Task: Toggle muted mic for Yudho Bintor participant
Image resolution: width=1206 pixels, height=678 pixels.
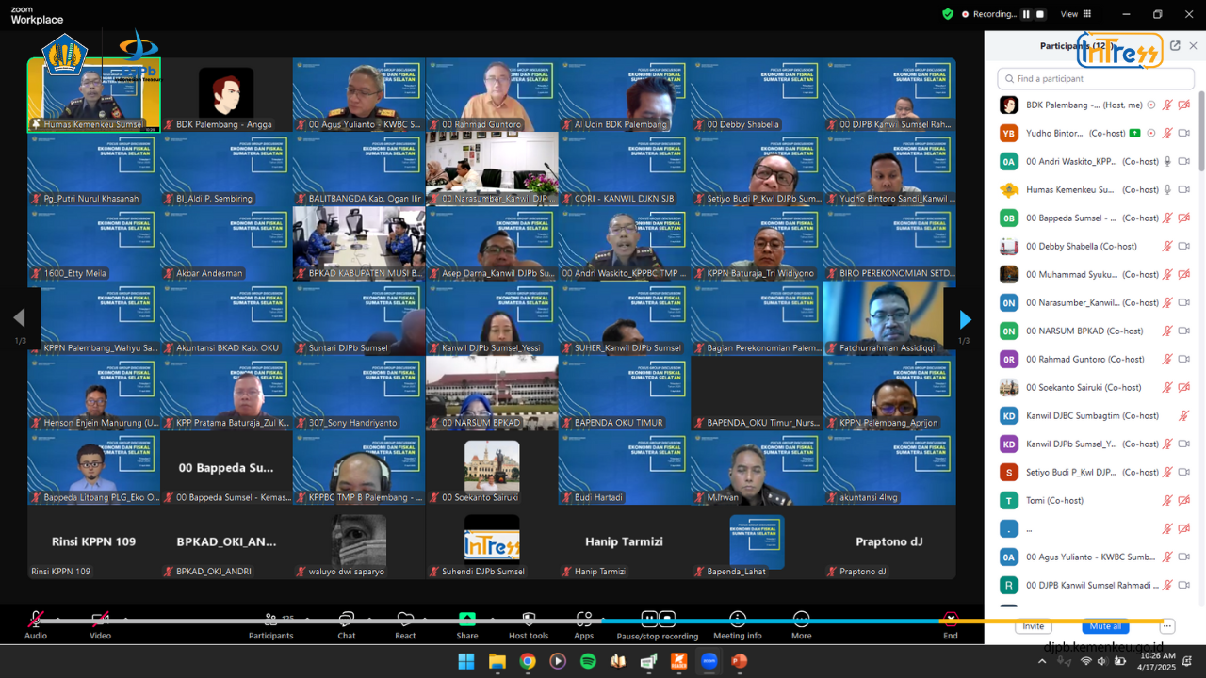Action: (1167, 133)
